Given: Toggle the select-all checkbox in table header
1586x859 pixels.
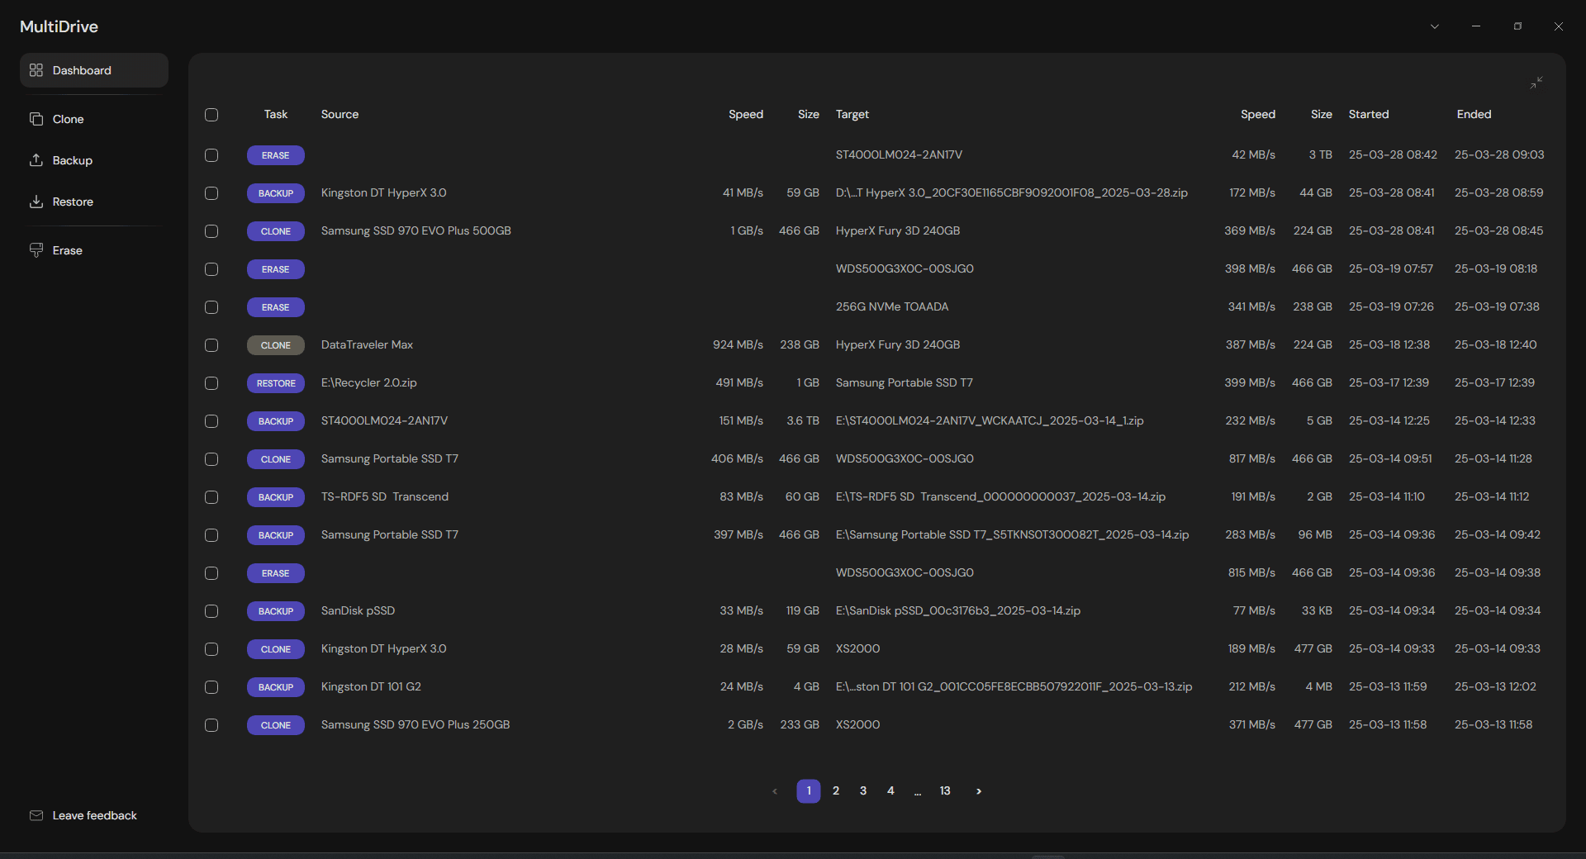Looking at the screenshot, I should [211, 115].
